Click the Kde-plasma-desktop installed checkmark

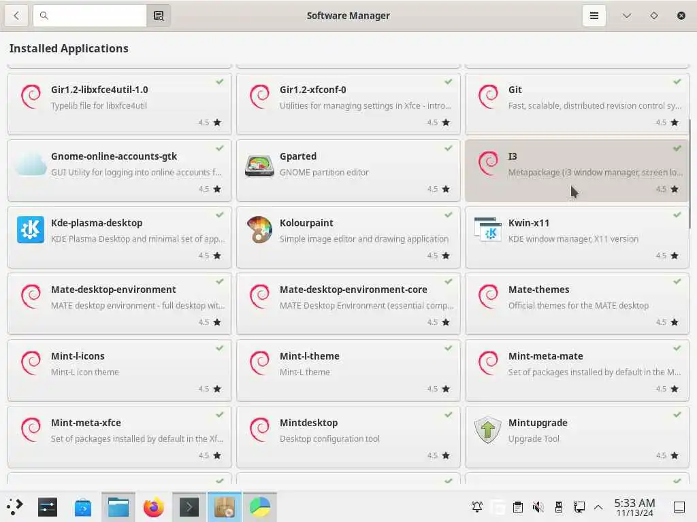220,215
